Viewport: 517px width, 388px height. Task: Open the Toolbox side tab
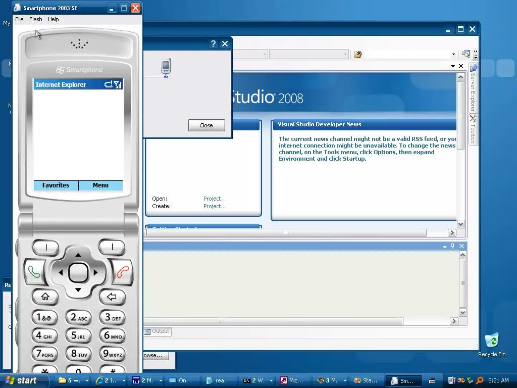click(x=474, y=129)
